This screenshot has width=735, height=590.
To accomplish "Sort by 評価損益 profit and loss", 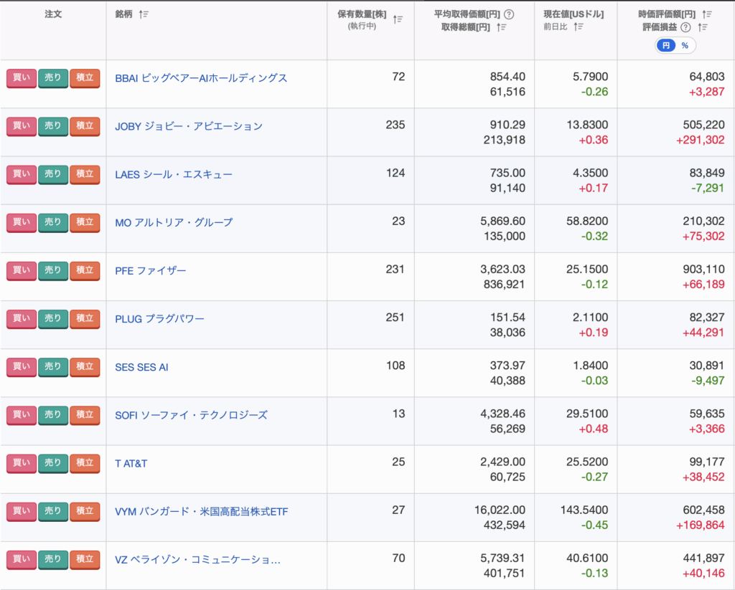I will pos(703,27).
